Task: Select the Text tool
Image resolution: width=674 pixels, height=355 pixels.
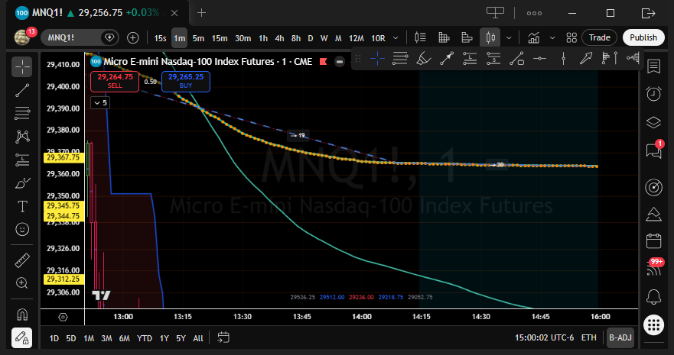Action: (22, 206)
